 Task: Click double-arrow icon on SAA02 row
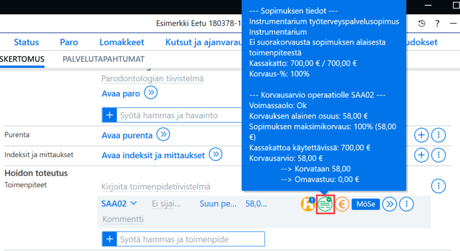tap(389, 204)
